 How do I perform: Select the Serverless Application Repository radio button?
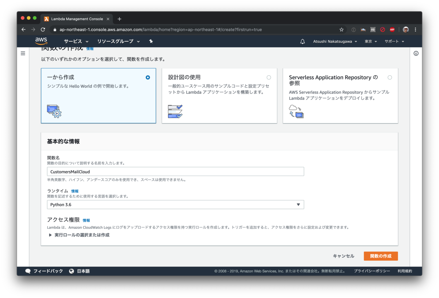[x=390, y=77]
